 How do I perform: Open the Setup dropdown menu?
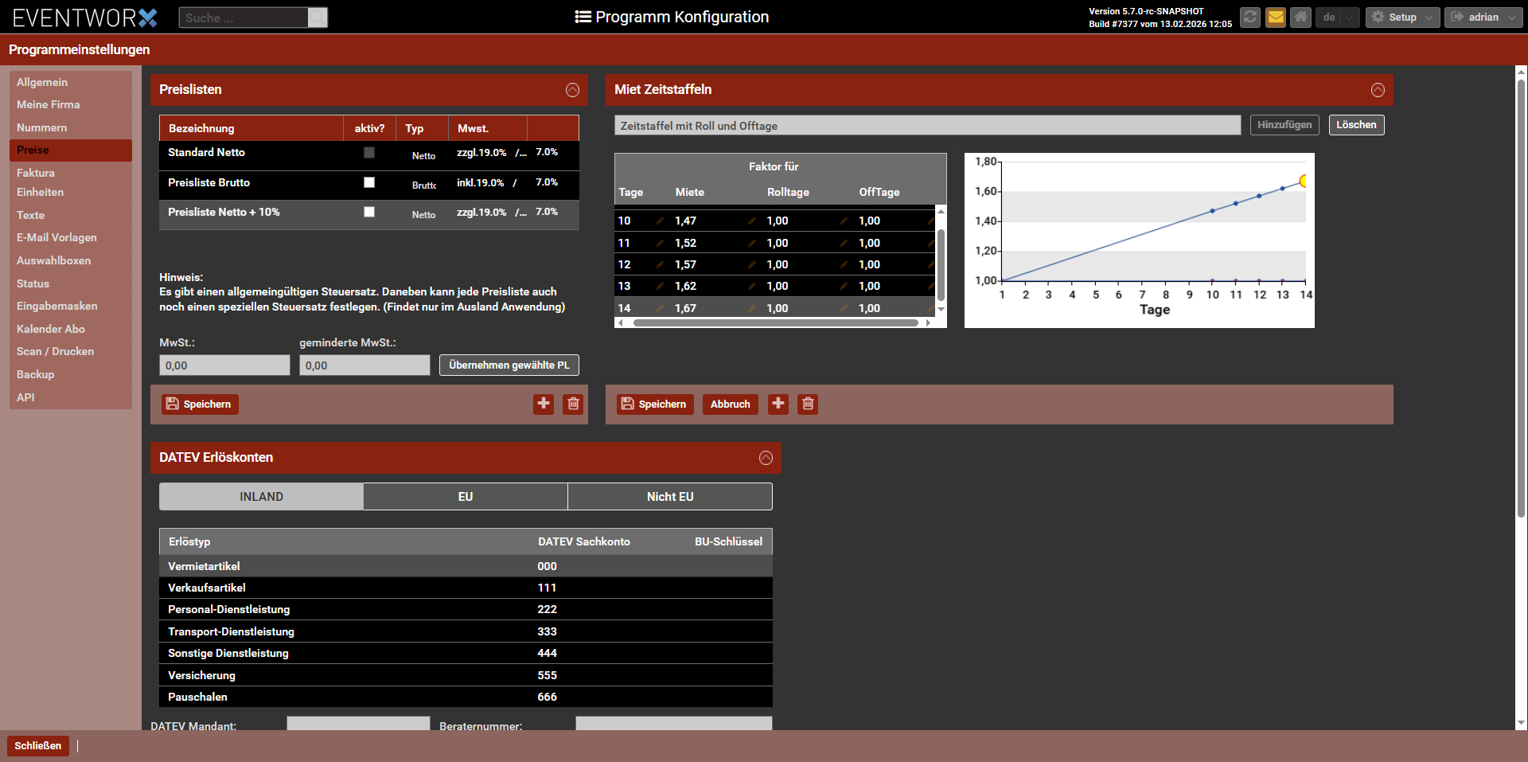pyautogui.click(x=1402, y=17)
